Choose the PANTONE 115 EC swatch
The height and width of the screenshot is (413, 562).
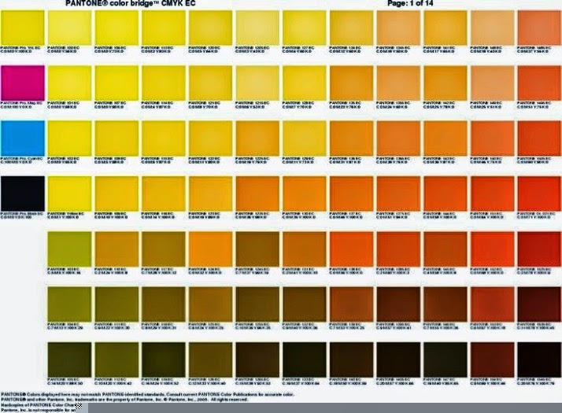tap(164, 138)
